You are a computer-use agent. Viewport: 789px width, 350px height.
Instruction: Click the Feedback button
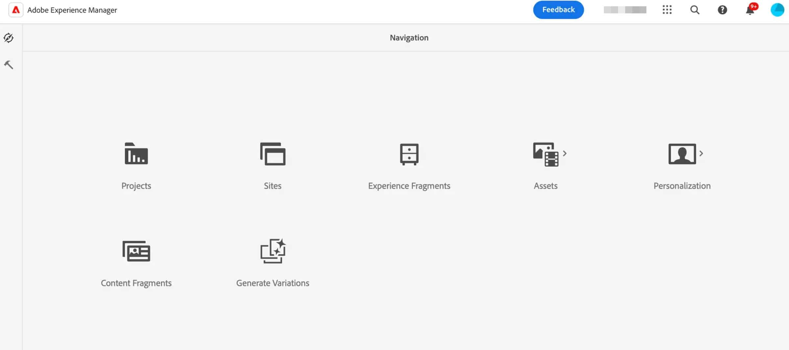pyautogui.click(x=558, y=10)
